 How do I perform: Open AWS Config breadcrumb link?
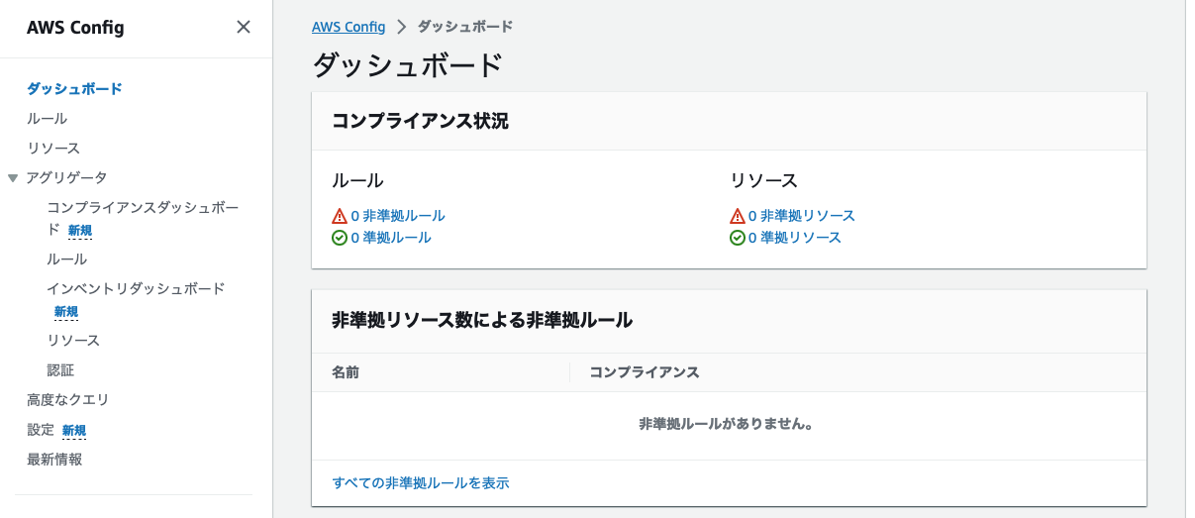349,27
